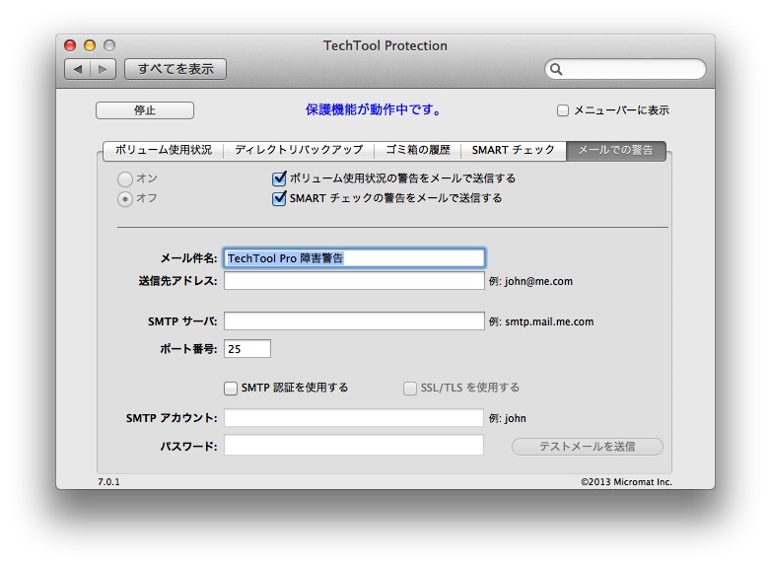
Task: Click the 例: john@me.com hint text
Action: 530,281
